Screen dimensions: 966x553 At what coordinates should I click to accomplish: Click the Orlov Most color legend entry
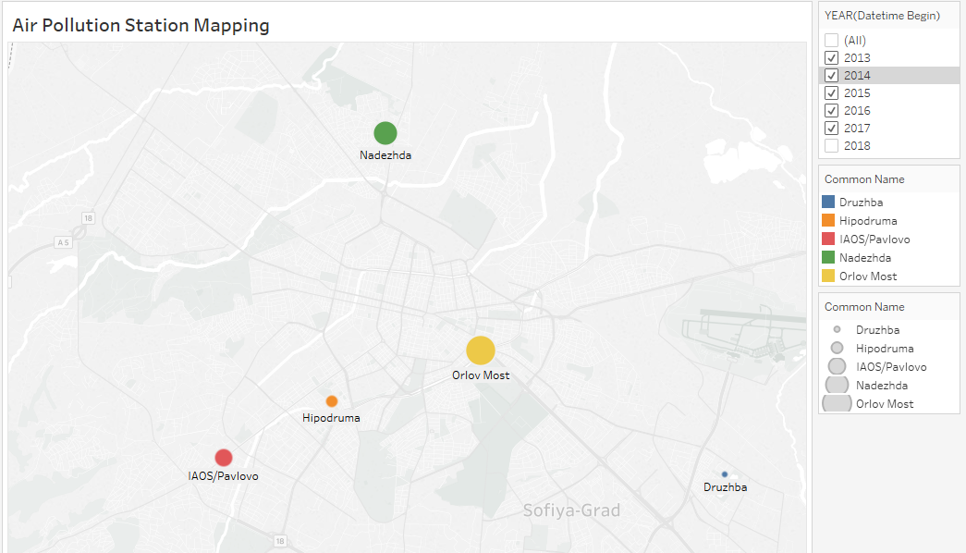click(x=860, y=276)
